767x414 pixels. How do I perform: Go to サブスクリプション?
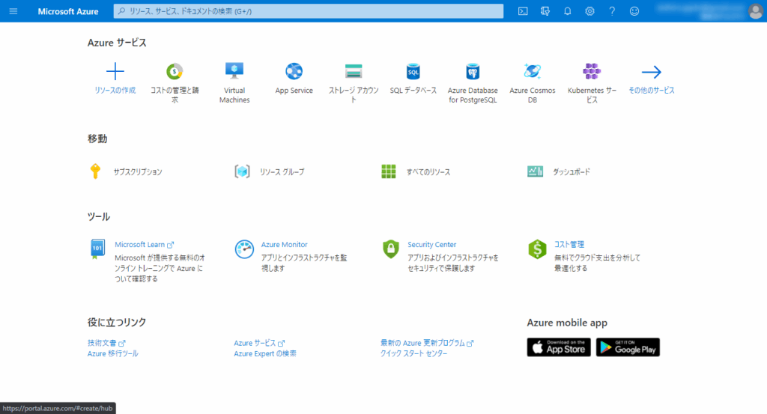tap(137, 171)
